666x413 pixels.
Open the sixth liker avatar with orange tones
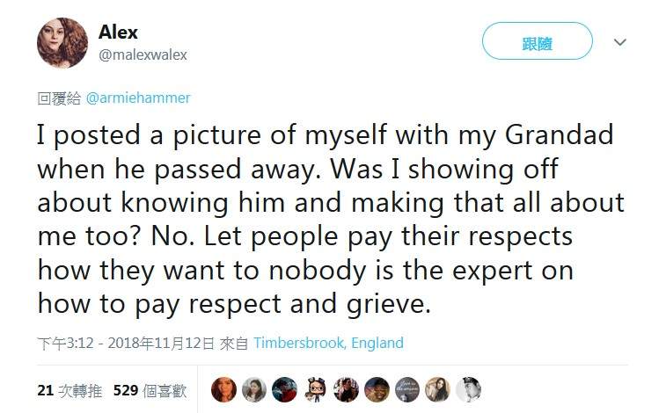[x=377, y=389]
